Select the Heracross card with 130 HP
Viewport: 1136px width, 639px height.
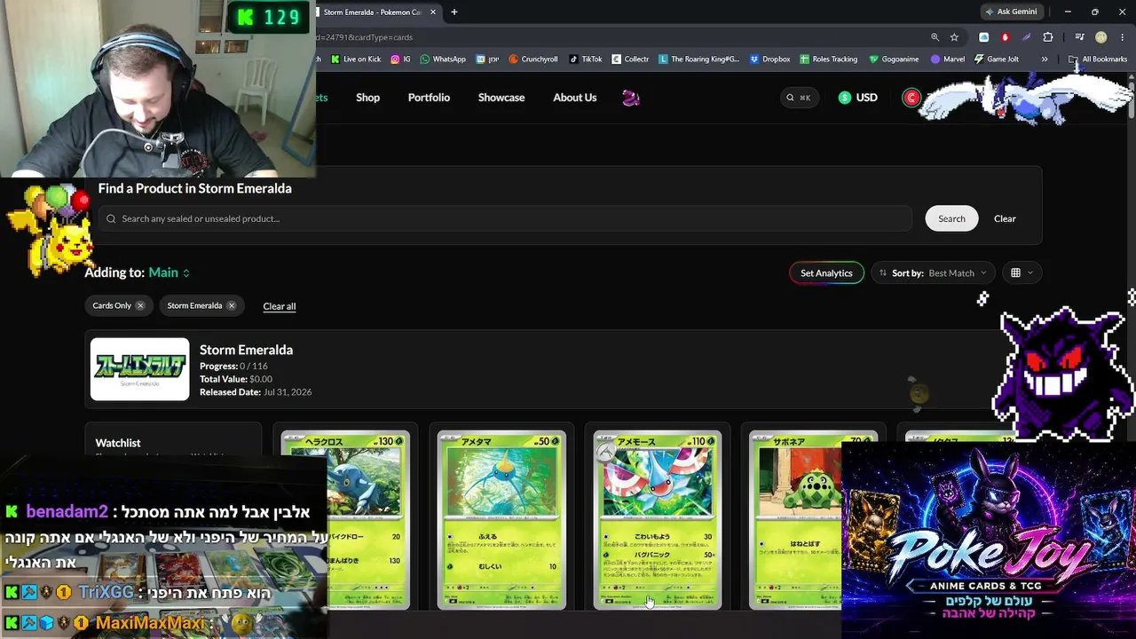[x=345, y=520]
